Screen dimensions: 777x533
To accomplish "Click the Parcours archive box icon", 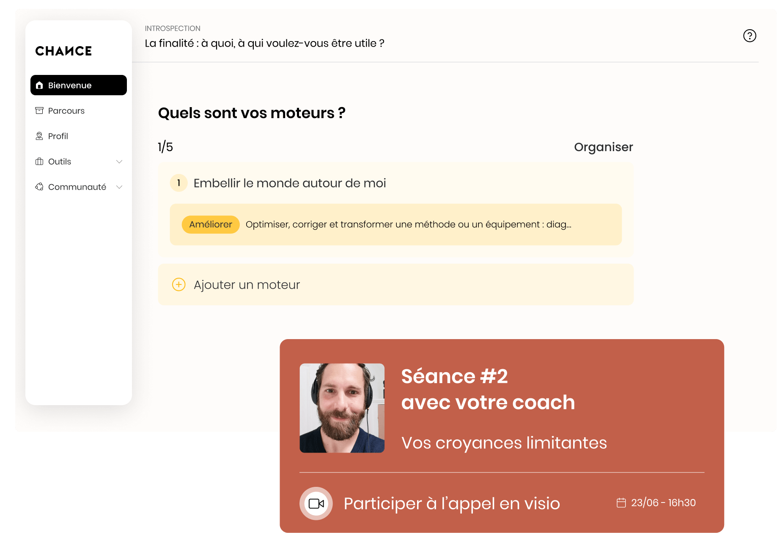I will pyautogui.click(x=39, y=111).
